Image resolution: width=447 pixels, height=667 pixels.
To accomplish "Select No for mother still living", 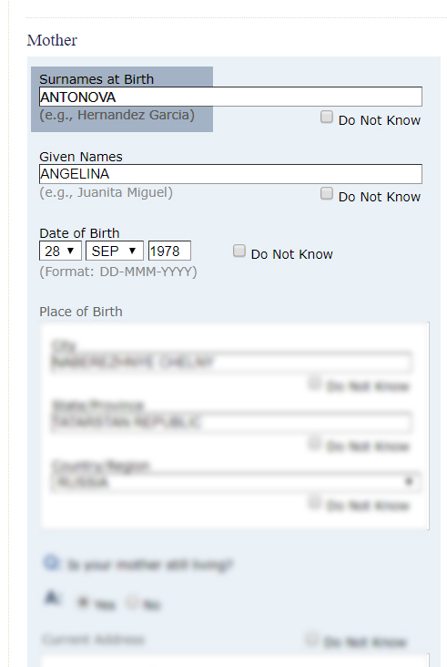I will point(133,602).
